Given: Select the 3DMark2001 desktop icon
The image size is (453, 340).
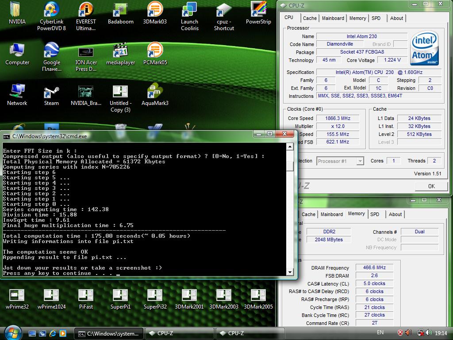Looking at the screenshot, I should 189,299.
